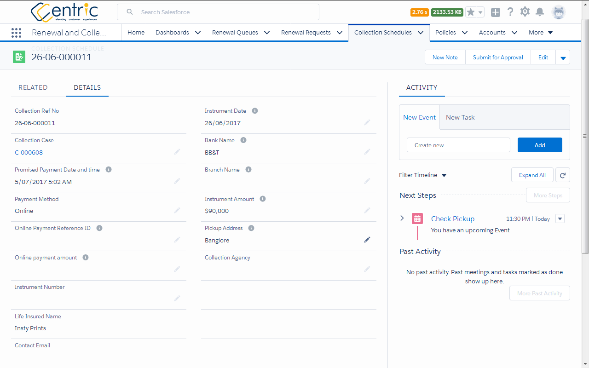This screenshot has width=589, height=368.
Task: Click the notifications bell icon
Action: tap(540, 11)
